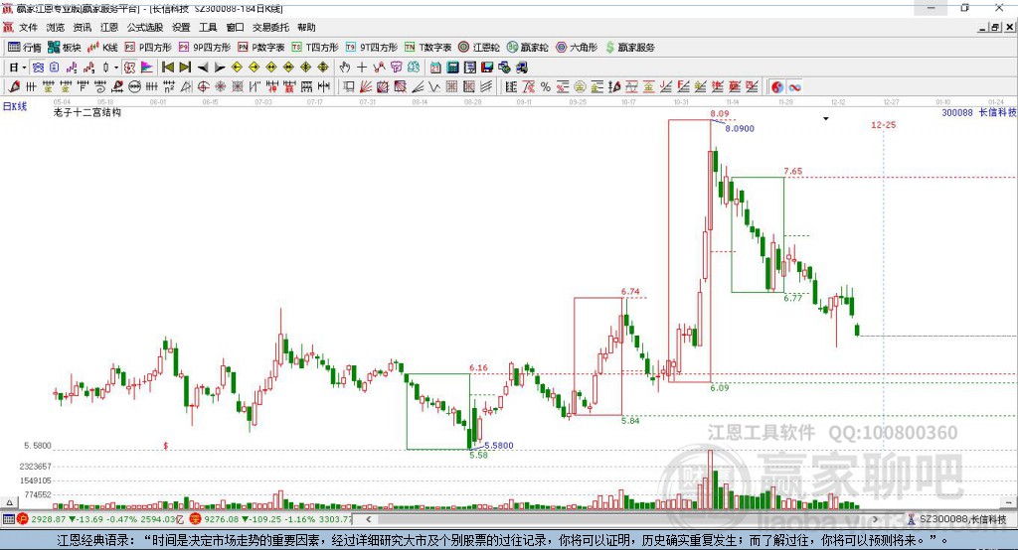This screenshot has height=550, width=1018.
Task: Click the 老子十二宫结构 chart title
Action: (87, 112)
